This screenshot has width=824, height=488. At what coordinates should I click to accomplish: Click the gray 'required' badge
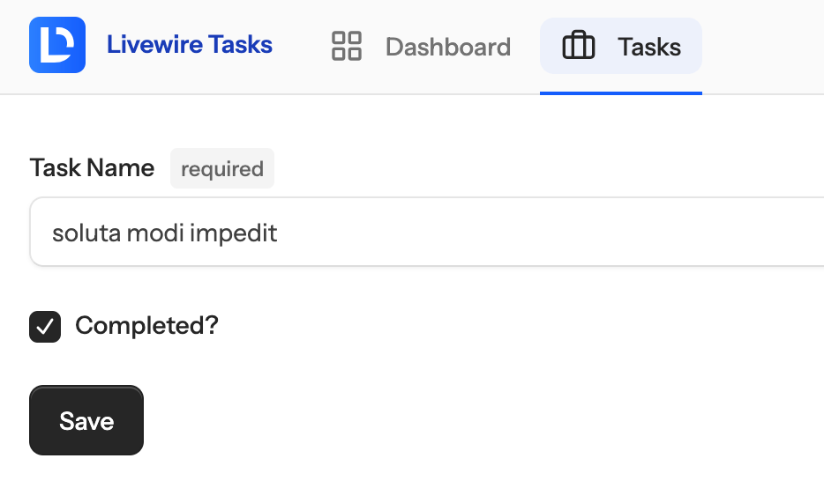(222, 168)
